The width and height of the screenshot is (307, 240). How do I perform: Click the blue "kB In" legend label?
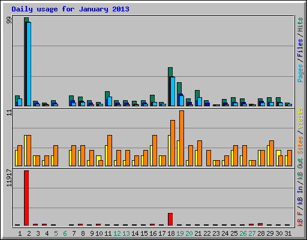pyautogui.click(x=300, y=196)
